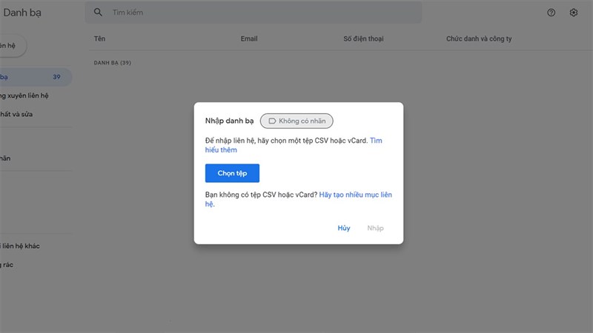Click the create contact button in the sidebar
Viewport: 593px width, 333px height.
[11, 45]
